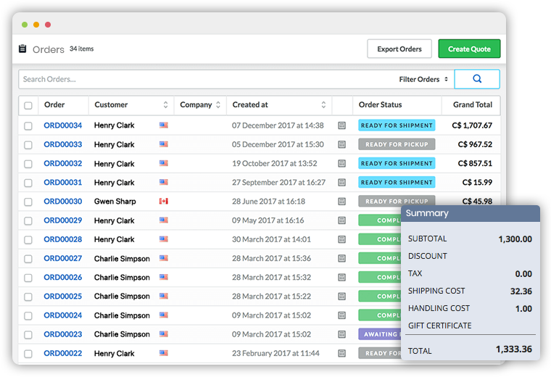551x377 pixels.
Task: Check the box for order ORD00028
Action: pos(28,240)
